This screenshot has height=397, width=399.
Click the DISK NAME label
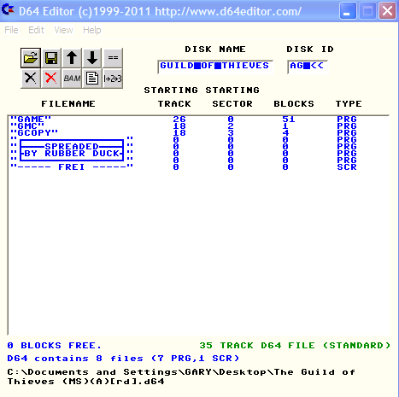tap(215, 50)
